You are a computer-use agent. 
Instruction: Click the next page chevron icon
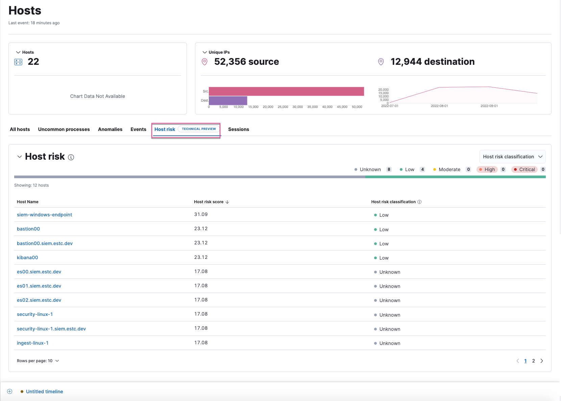(542, 361)
